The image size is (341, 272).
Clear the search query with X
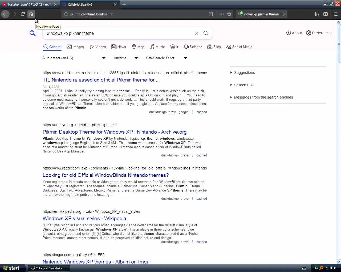point(196,33)
